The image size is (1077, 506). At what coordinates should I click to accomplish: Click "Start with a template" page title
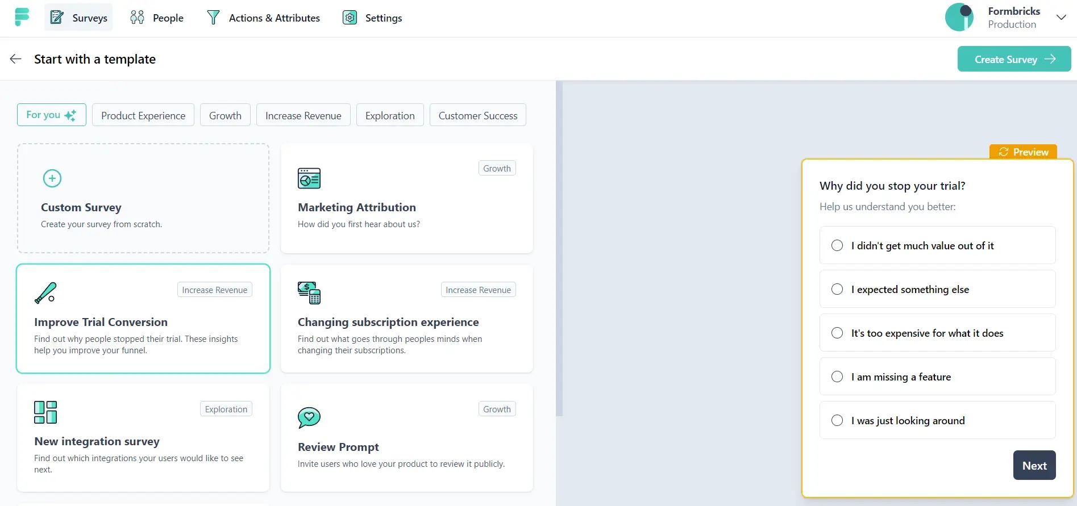(95, 59)
